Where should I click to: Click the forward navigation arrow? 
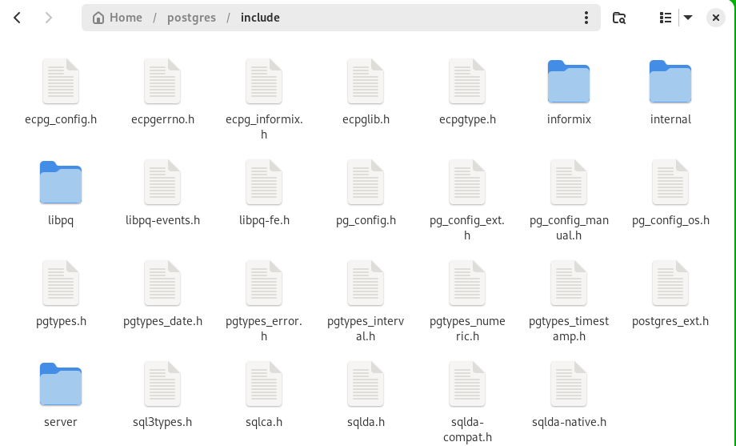[49, 18]
